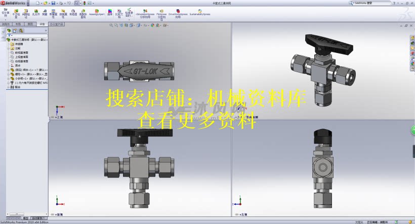
Task: Select the 传感器 folder in the tree
Action: click(19, 44)
